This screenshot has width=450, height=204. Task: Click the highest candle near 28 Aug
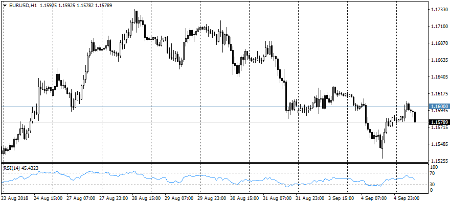pyautogui.click(x=135, y=15)
